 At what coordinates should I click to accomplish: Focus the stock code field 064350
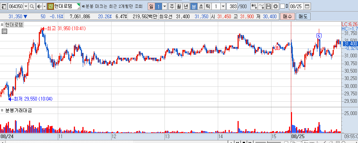pos(16,6)
